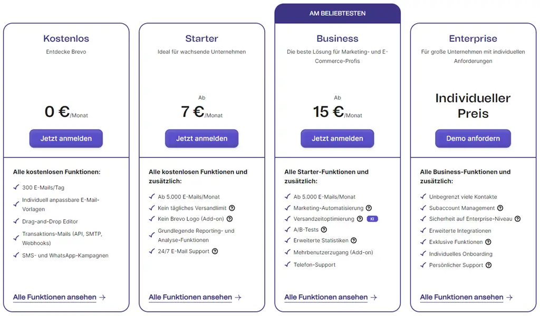The width and height of the screenshot is (540, 316).
Task: Open info icon beside Exklusive Funktionen
Action: (488, 242)
